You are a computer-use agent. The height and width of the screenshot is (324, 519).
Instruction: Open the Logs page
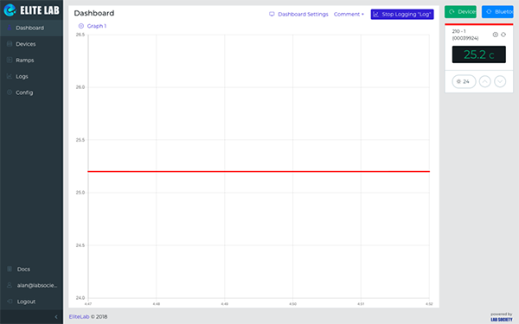[x=31, y=76]
